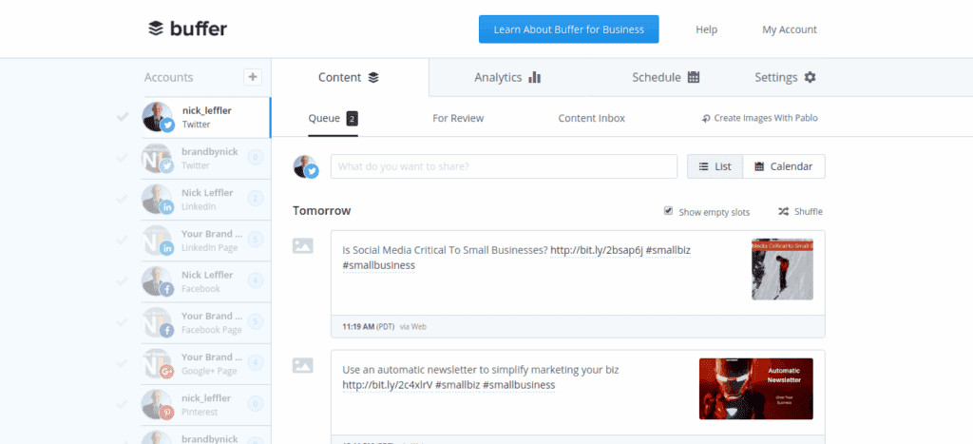
Task: Toggle checkmark beside Your Brand Facebook Page
Action: click(x=123, y=321)
